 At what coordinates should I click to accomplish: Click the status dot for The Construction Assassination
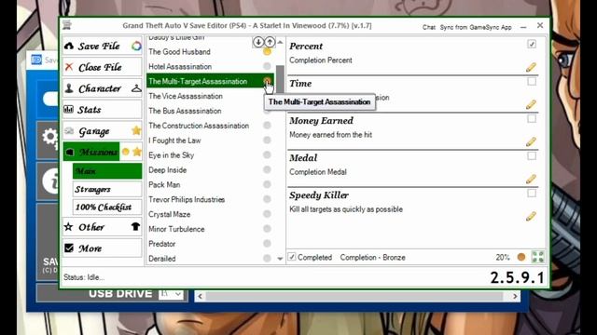267,126
